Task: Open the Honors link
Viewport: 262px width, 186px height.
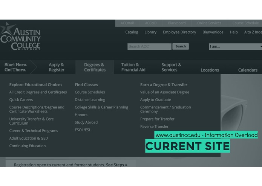Action: point(81,115)
